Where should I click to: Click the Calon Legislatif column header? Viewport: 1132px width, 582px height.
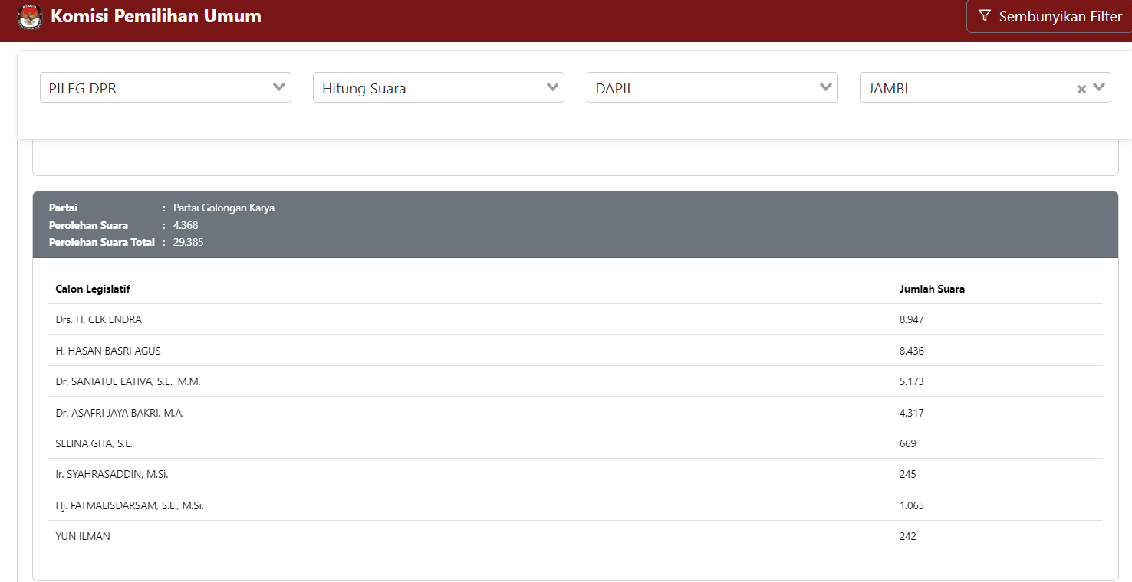pos(93,289)
